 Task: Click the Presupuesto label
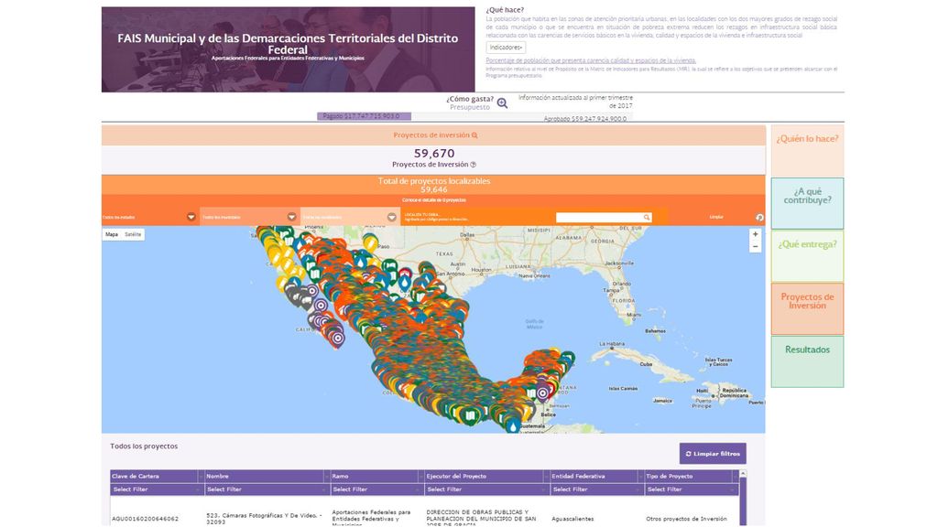tap(470, 108)
